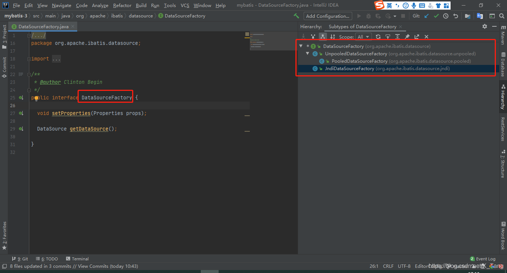This screenshot has width=507, height=273.
Task: Open the RestServices tool window stripe
Action: click(503, 129)
